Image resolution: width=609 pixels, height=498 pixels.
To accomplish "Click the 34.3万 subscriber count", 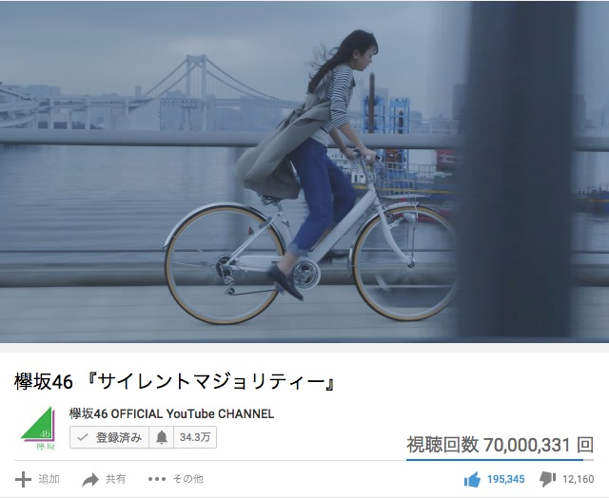I will tap(195, 437).
